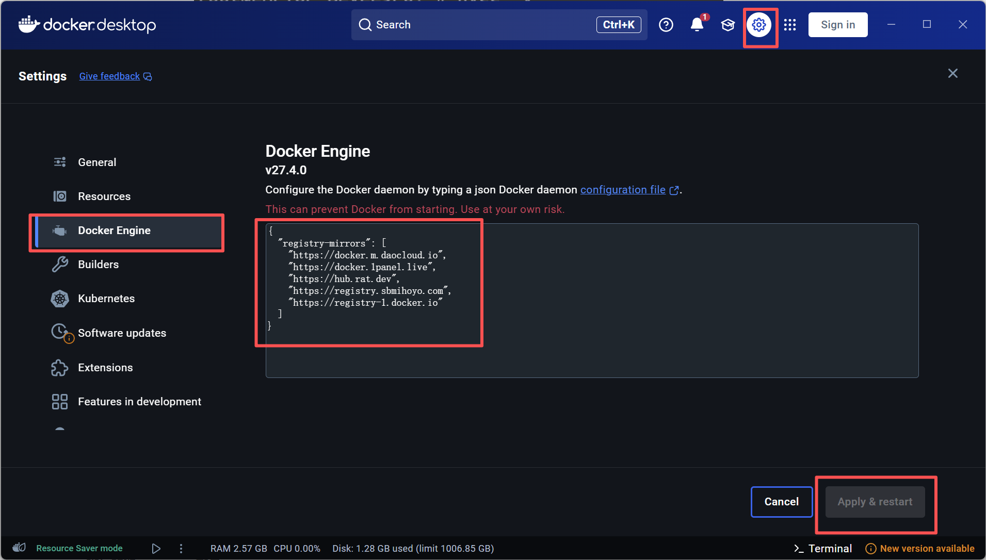Switch to Builders settings
Screen dimensions: 986x560
(98, 265)
